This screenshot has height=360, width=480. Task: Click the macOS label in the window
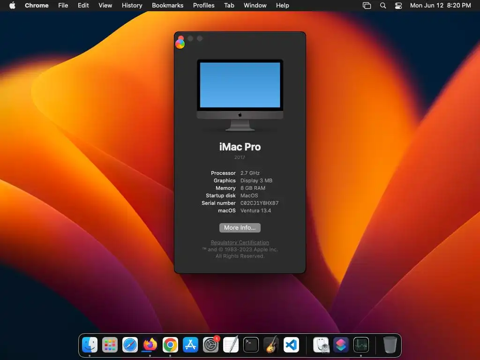coord(227,210)
